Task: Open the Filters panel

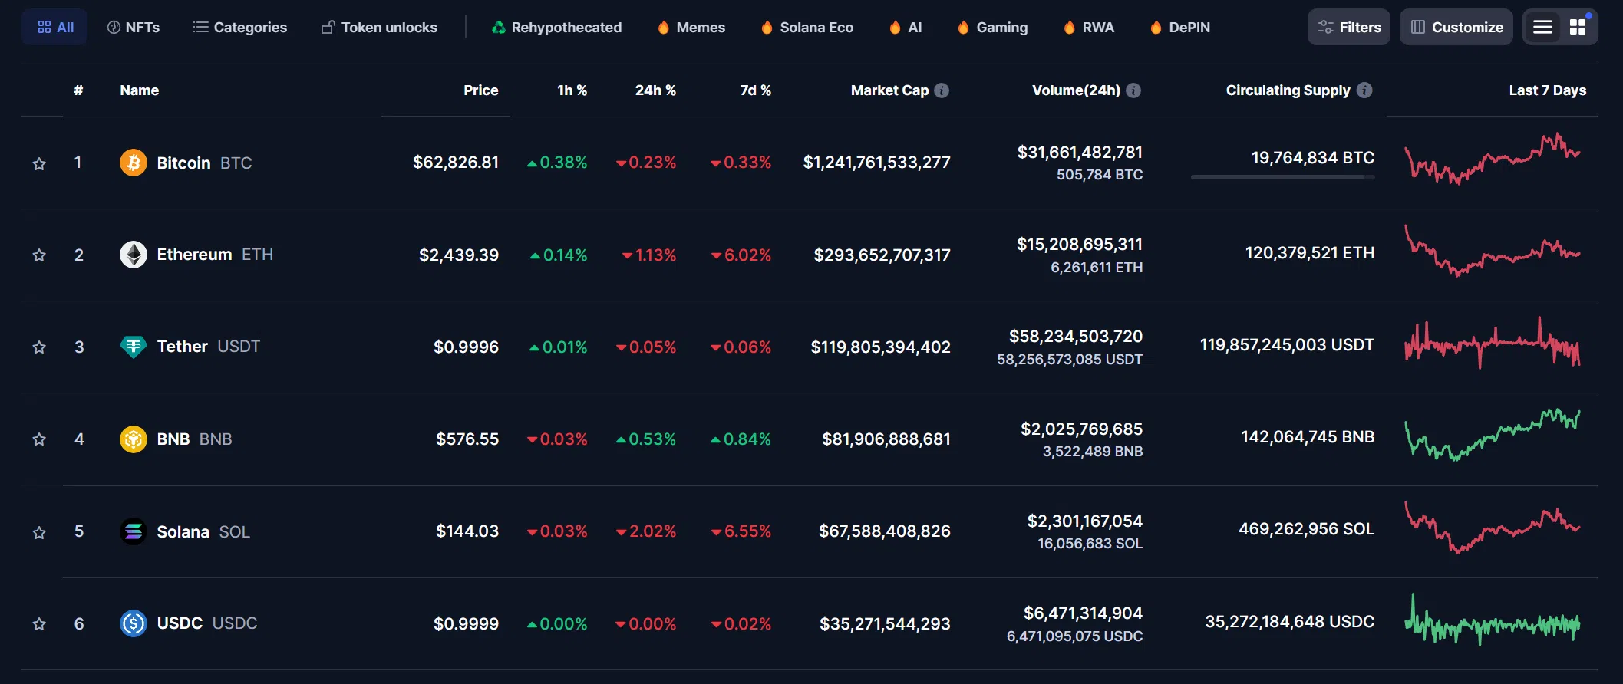Action: point(1349,27)
